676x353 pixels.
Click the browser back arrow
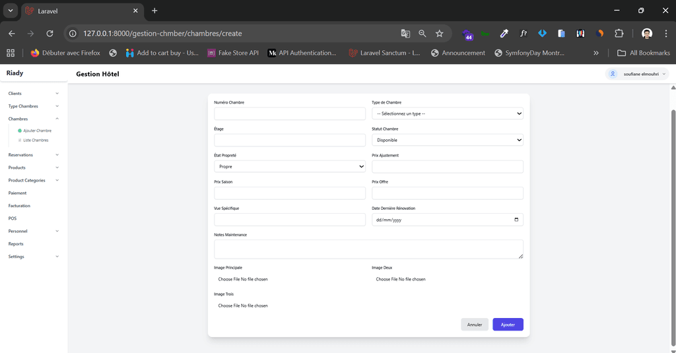[x=12, y=34]
